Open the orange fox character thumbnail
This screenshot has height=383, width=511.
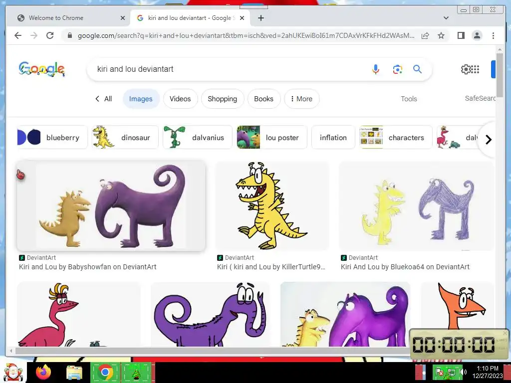tap(458, 305)
